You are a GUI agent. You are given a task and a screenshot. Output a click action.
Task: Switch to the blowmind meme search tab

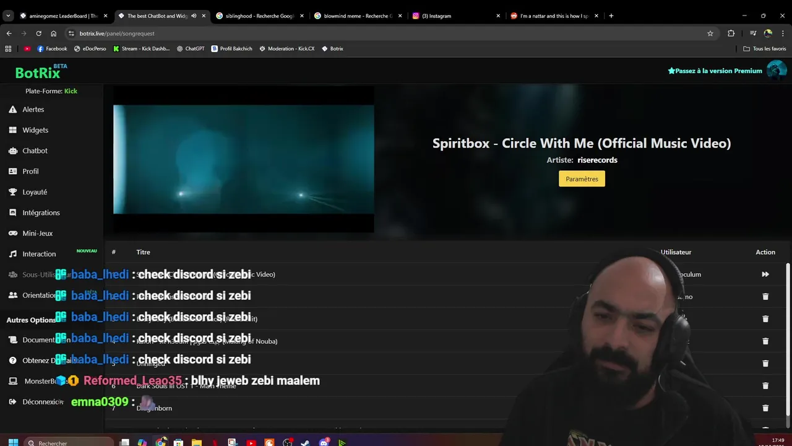(358, 16)
